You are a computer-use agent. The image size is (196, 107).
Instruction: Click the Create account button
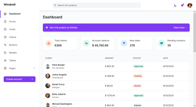click(19, 79)
